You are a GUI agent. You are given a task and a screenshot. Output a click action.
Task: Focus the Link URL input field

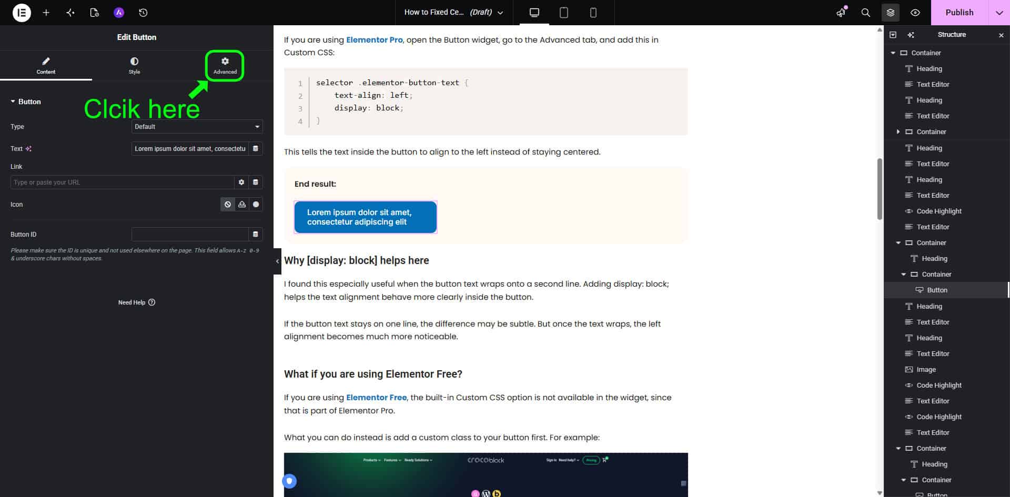click(x=122, y=182)
